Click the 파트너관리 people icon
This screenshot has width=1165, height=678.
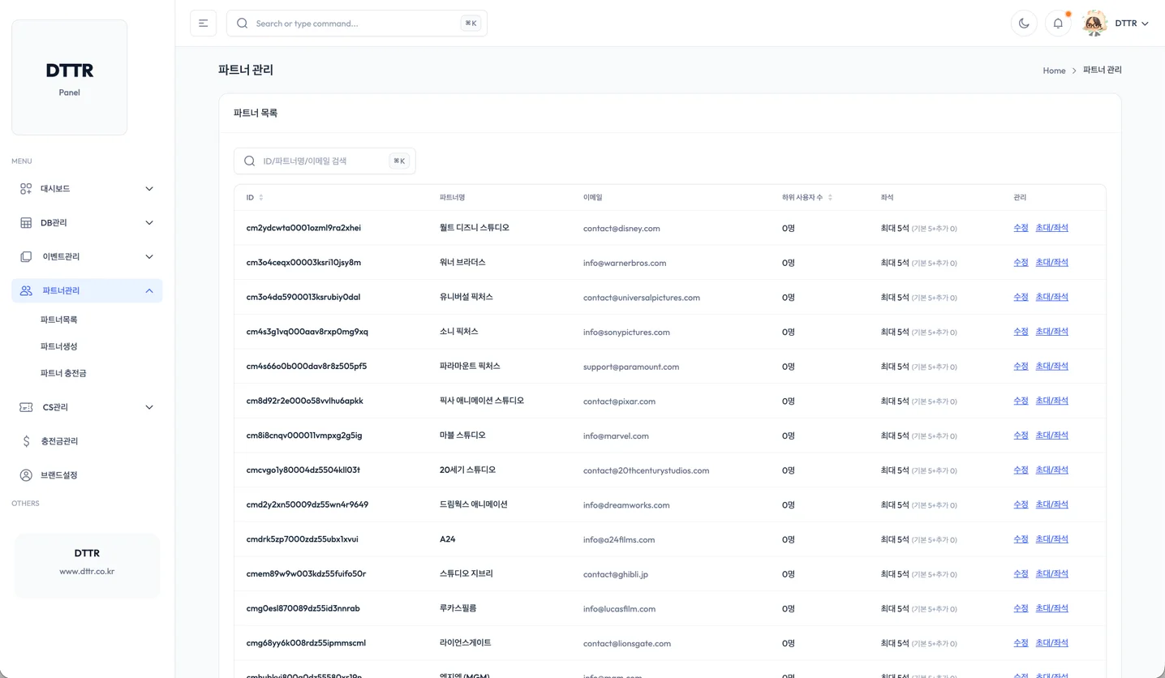click(x=26, y=291)
